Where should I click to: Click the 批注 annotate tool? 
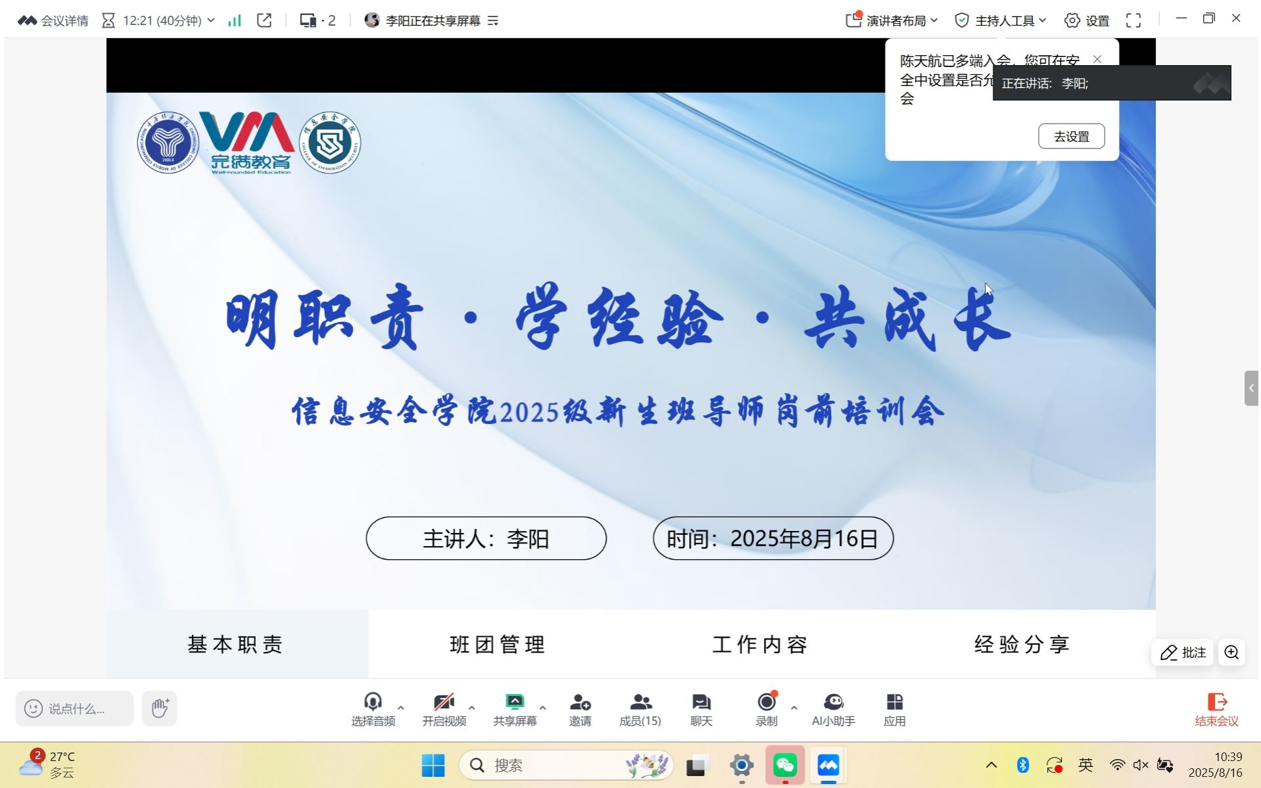1183,653
